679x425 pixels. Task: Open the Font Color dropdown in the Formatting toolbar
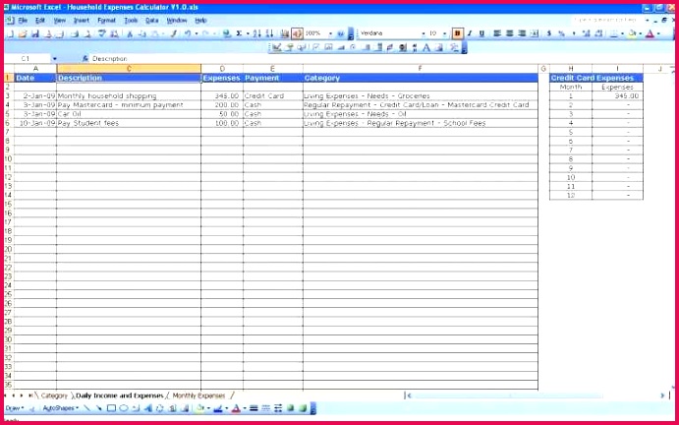[x=658, y=33]
